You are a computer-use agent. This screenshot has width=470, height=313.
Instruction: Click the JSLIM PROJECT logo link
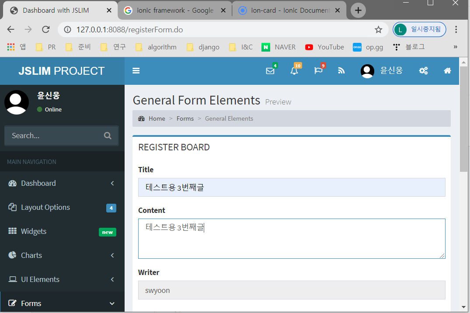[62, 71]
